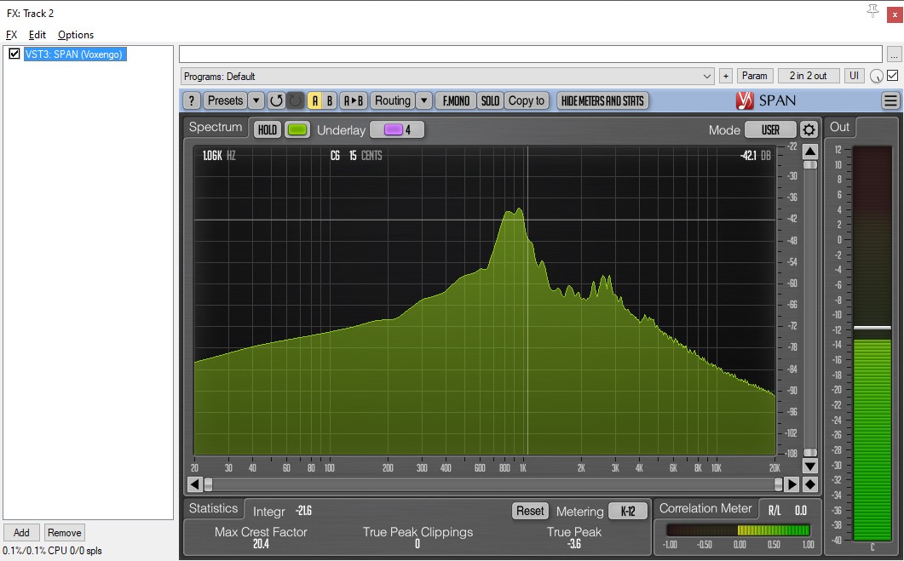This screenshot has height=561, width=904.
Task: Click horizontal scroll left arrow under spectrum
Action: tap(195, 484)
